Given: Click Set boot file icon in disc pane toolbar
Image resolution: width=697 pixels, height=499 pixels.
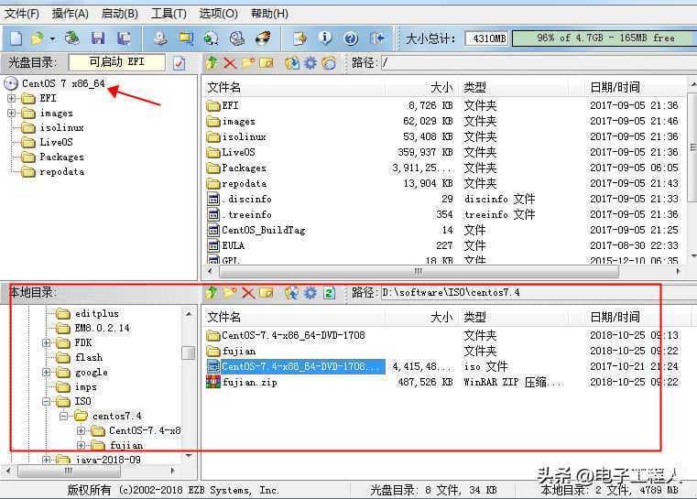Looking at the screenshot, I should (x=329, y=63).
